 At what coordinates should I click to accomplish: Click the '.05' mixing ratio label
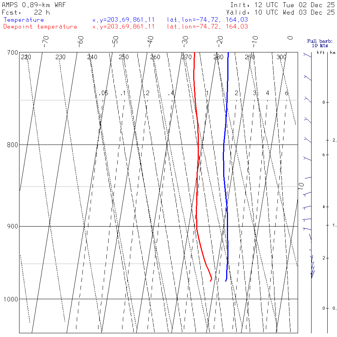(x=104, y=93)
